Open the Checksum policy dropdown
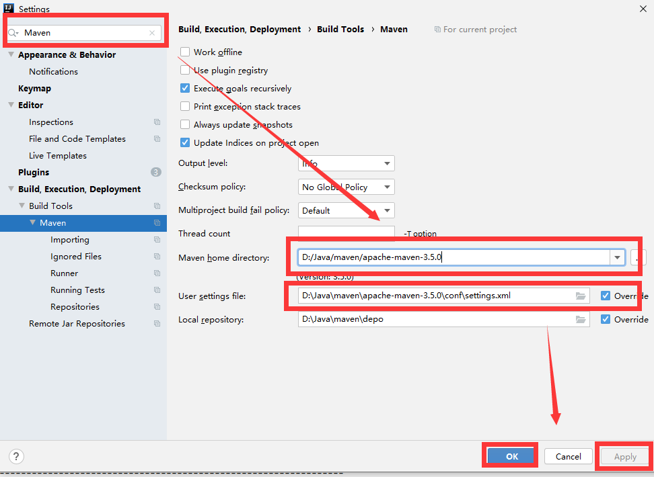 click(347, 187)
